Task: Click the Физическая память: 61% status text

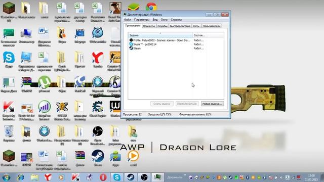Action: coord(195,114)
